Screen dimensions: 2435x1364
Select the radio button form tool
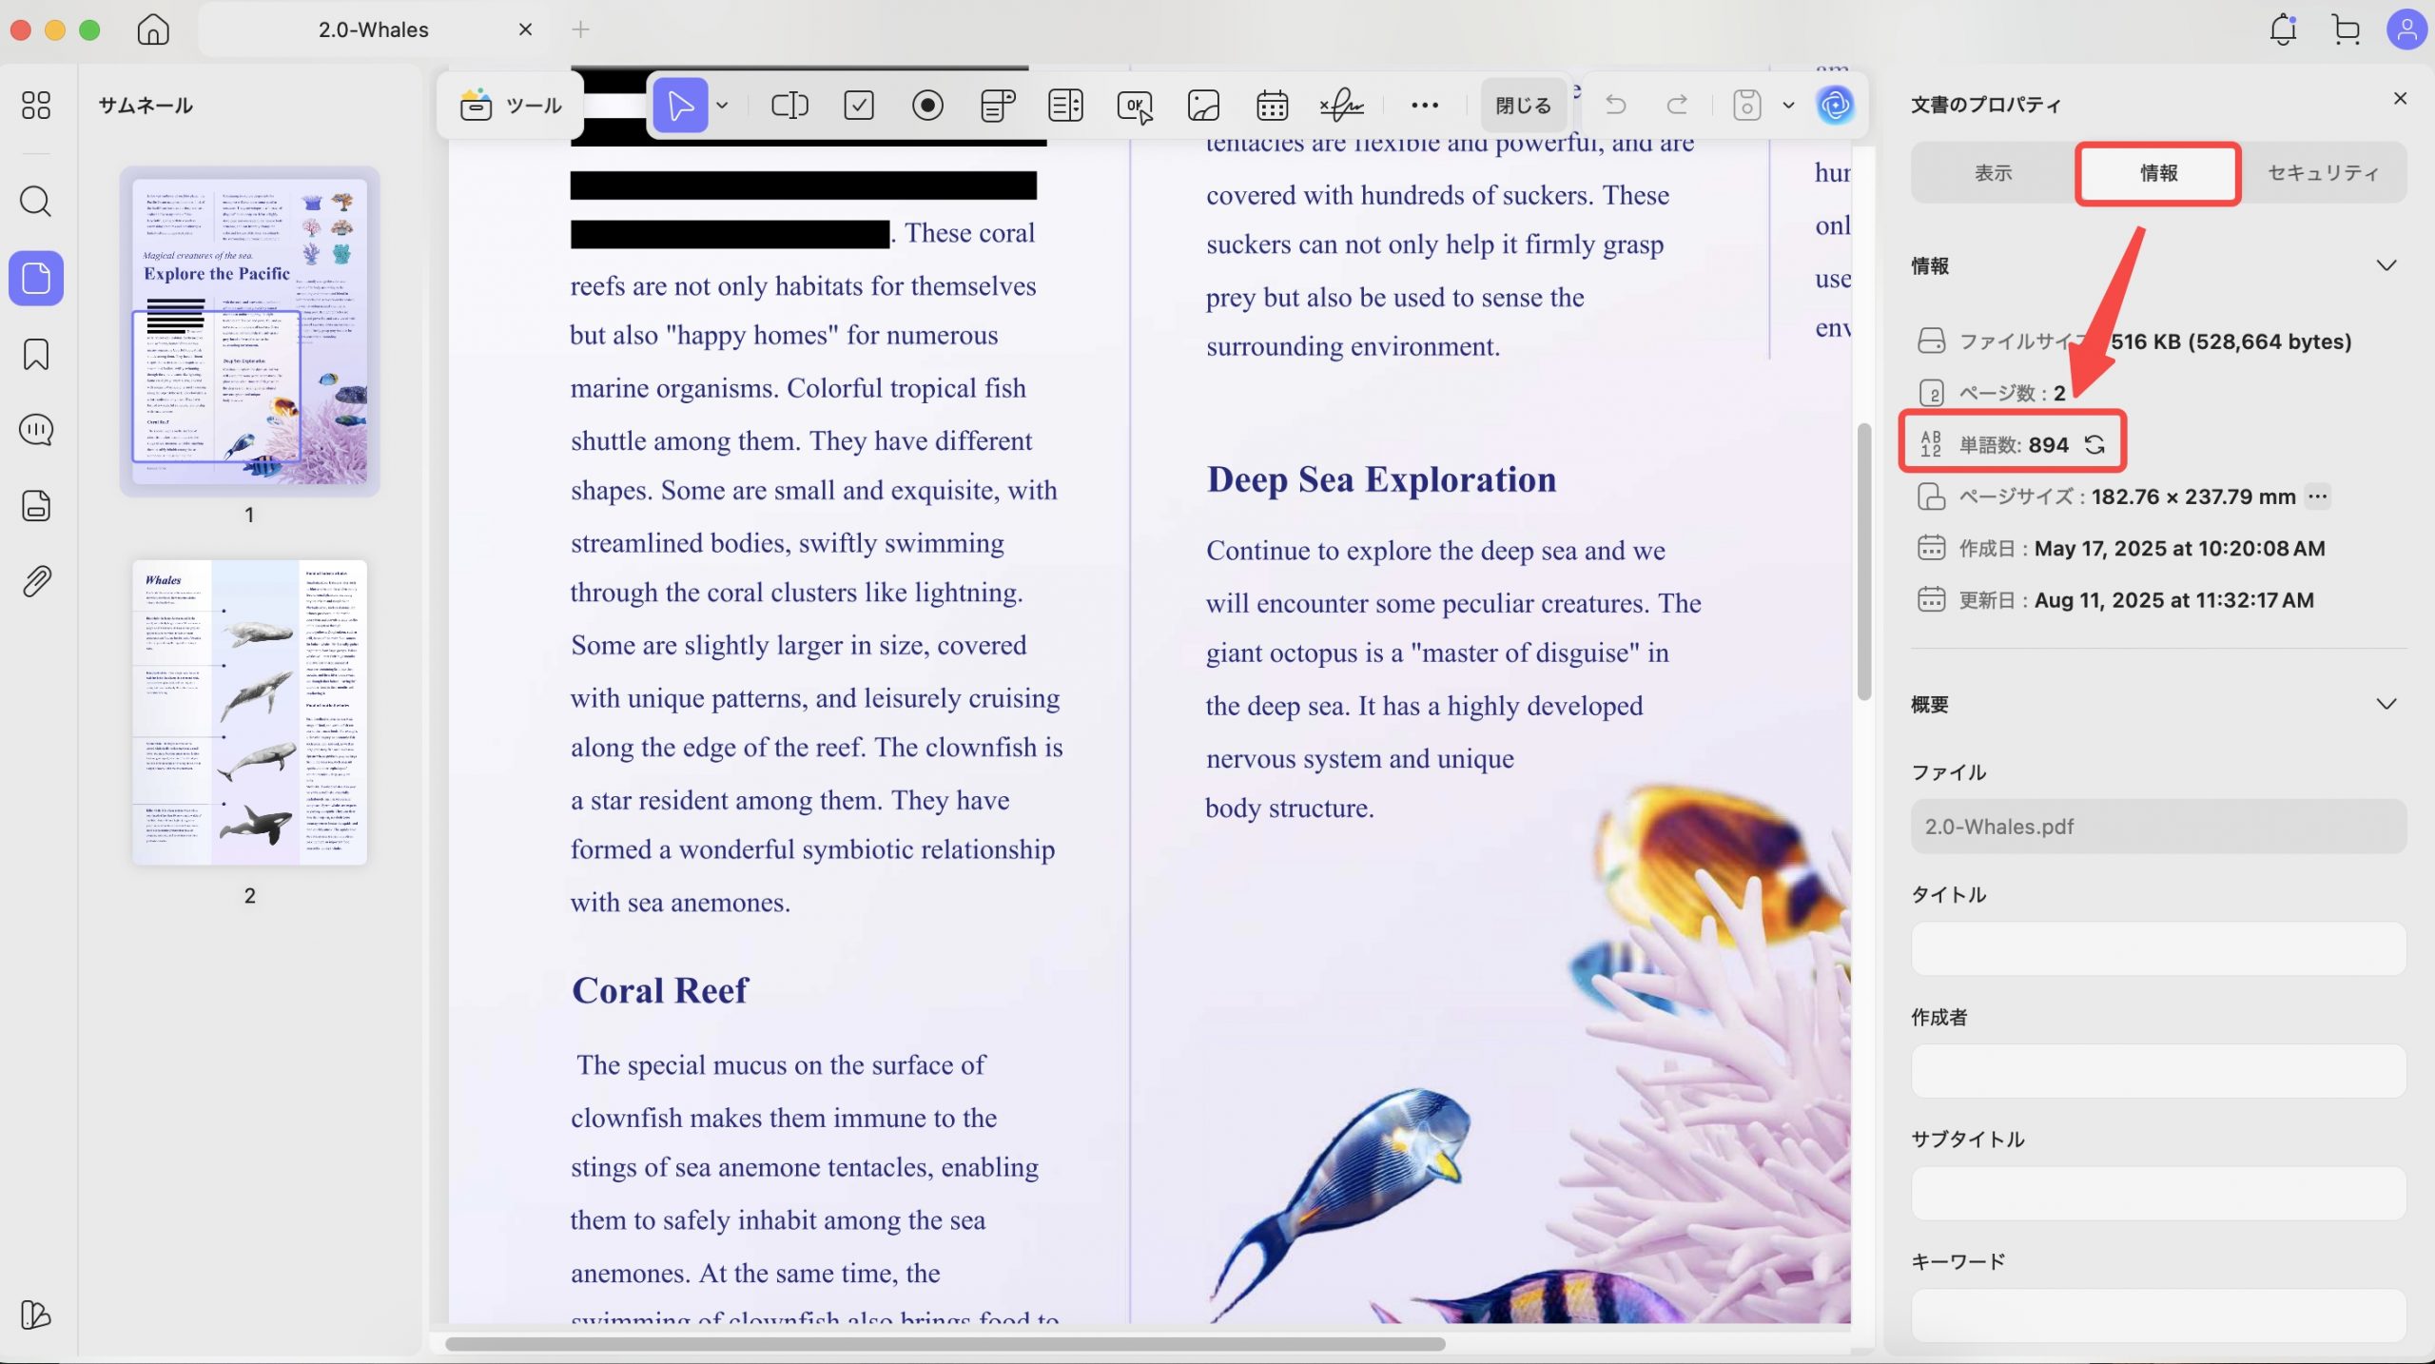tap(927, 106)
